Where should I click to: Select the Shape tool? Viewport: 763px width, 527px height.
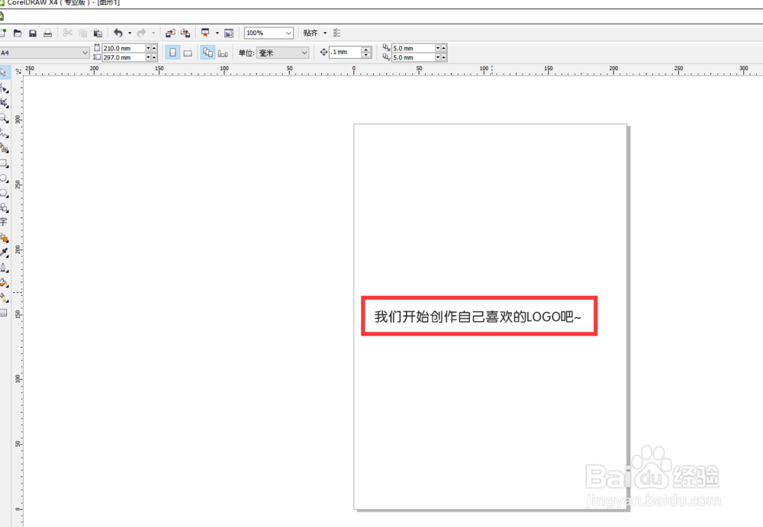point(5,87)
